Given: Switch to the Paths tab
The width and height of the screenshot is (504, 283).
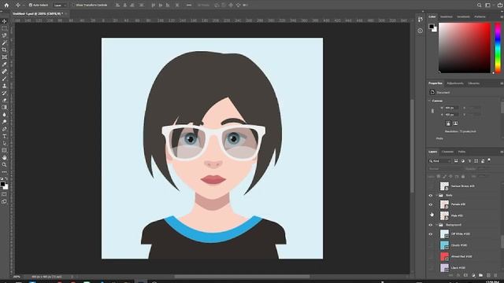Looking at the screenshot, I should tap(461, 152).
